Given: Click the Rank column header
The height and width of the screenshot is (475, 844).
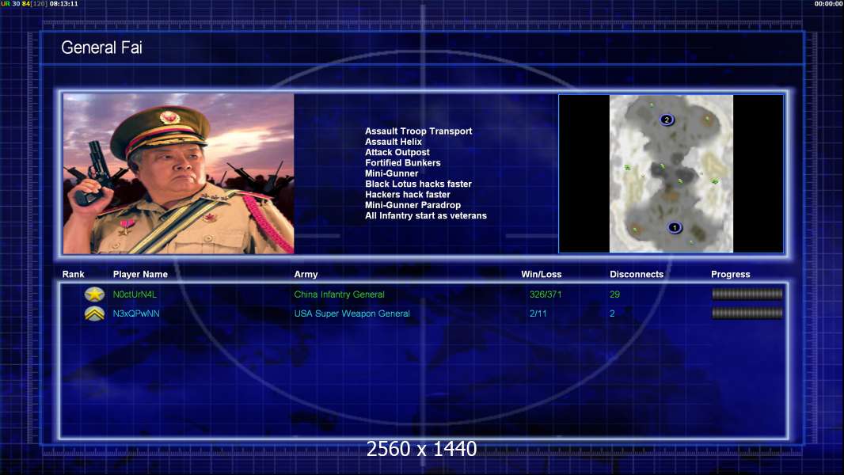Looking at the screenshot, I should (73, 274).
